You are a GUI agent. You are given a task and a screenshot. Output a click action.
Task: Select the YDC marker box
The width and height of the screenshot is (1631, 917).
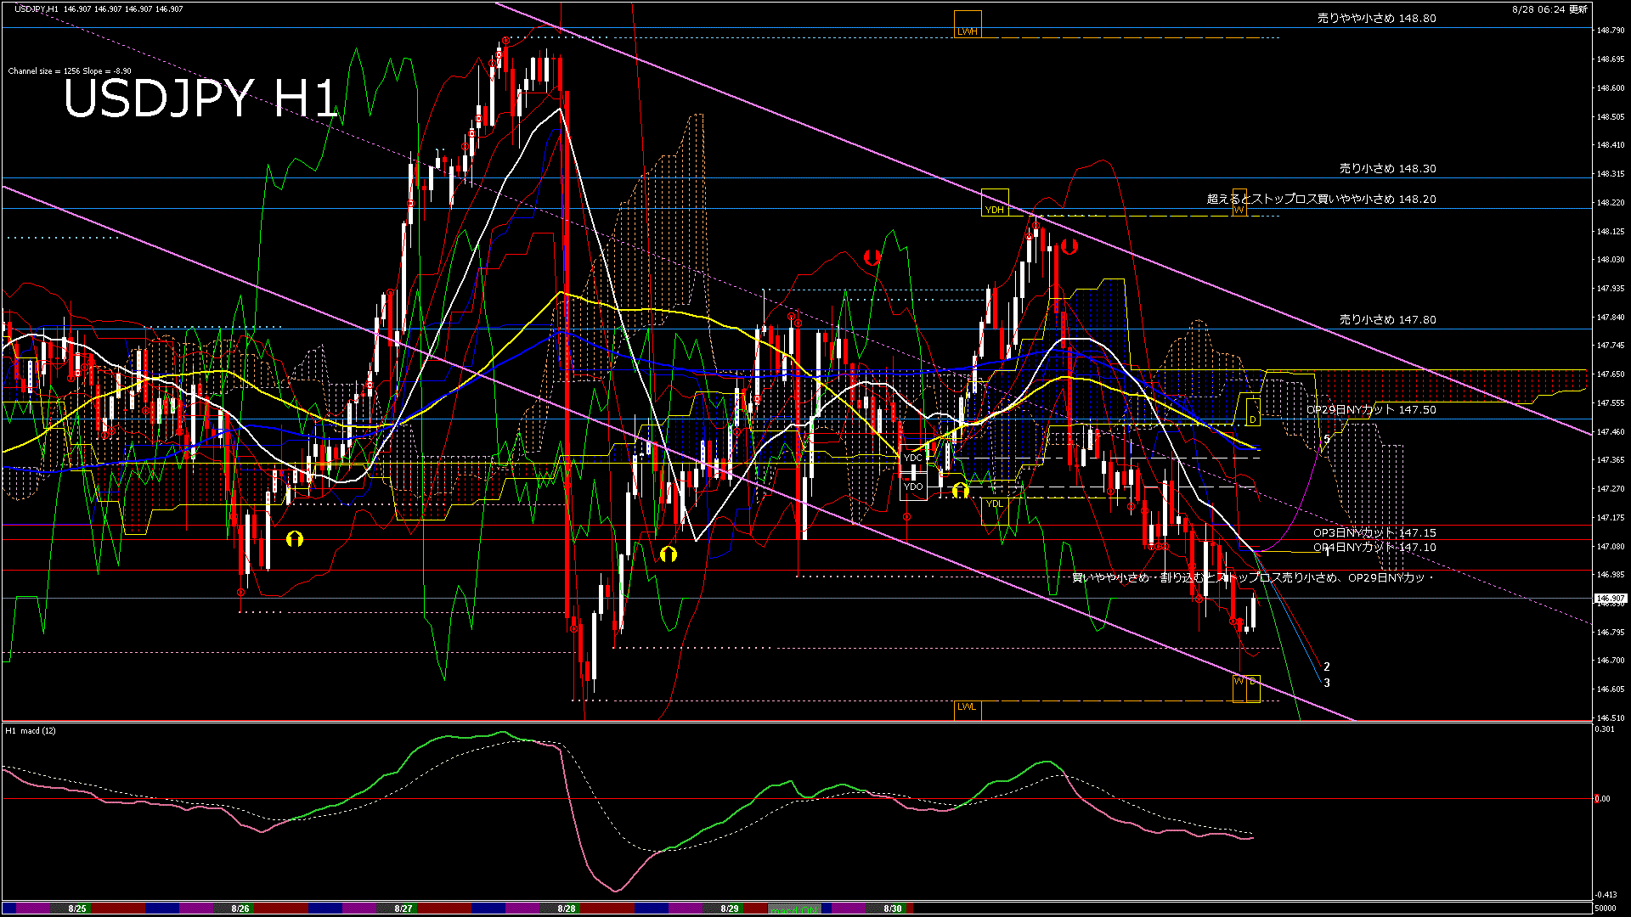pos(913,458)
